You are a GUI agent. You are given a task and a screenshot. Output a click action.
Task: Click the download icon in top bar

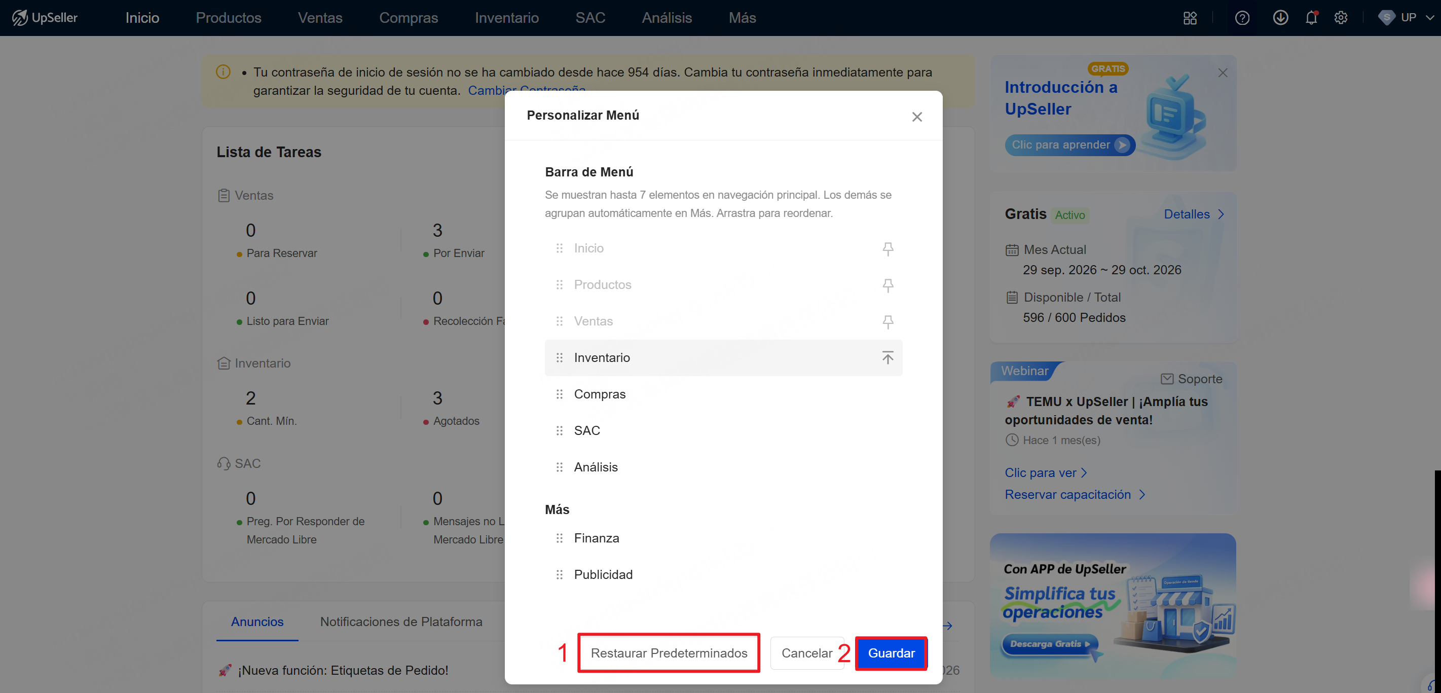1280,18
